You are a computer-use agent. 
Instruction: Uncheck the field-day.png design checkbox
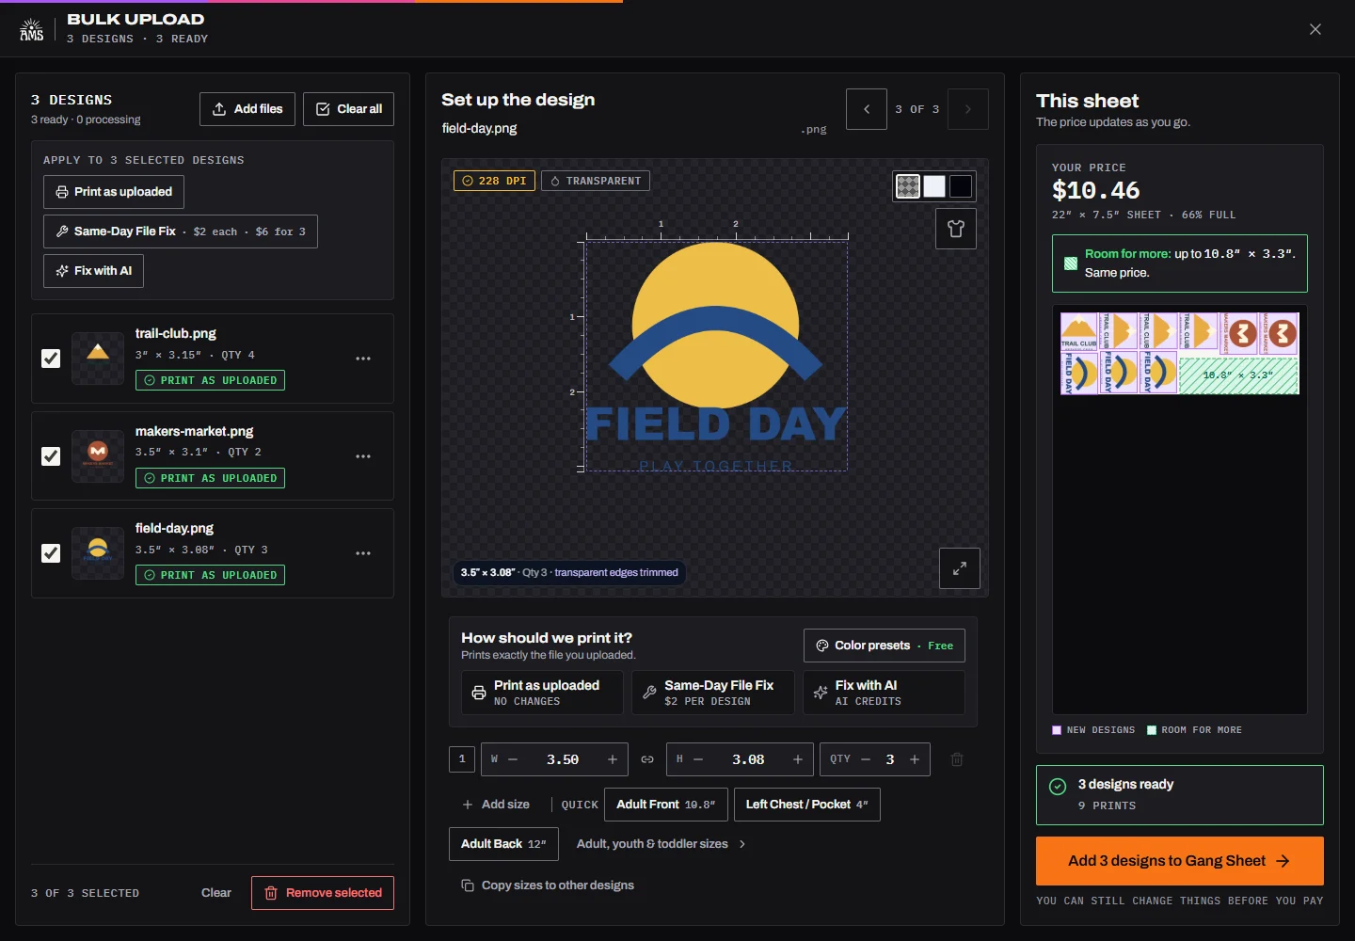coord(51,553)
